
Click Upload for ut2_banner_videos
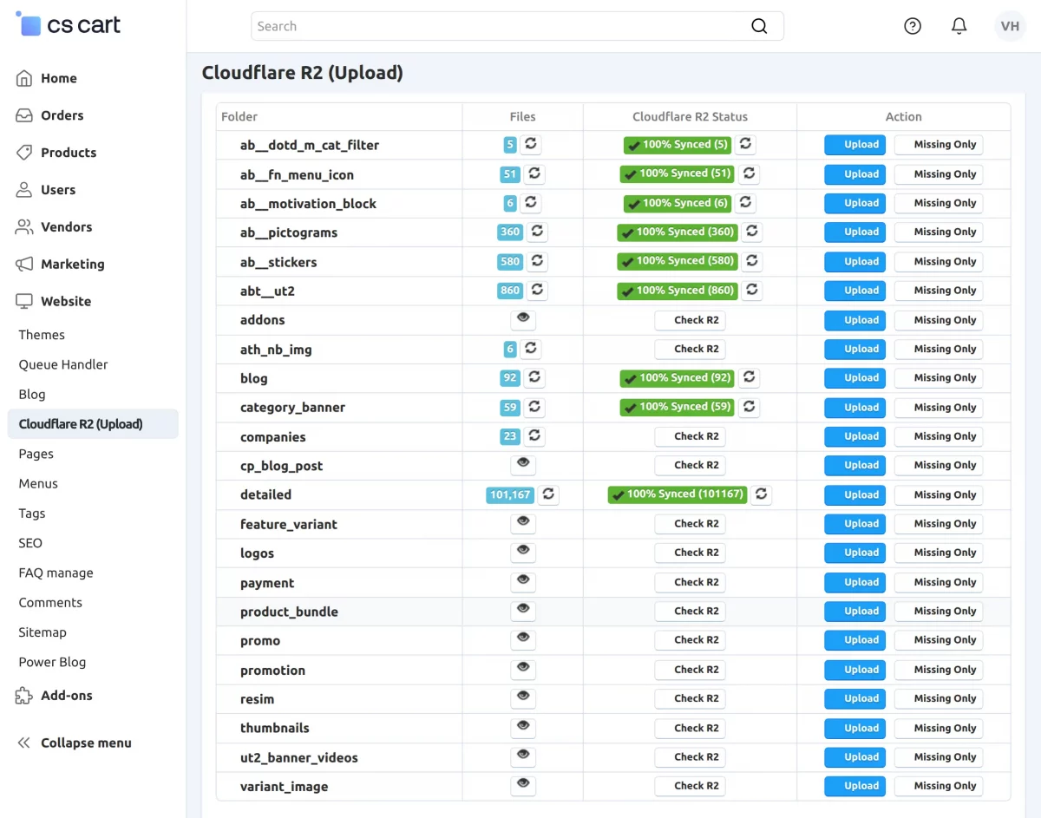[x=854, y=756]
